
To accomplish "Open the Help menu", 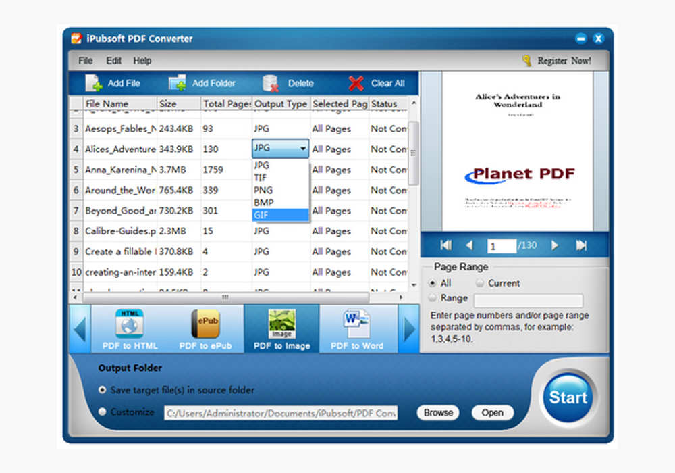I will tap(142, 61).
